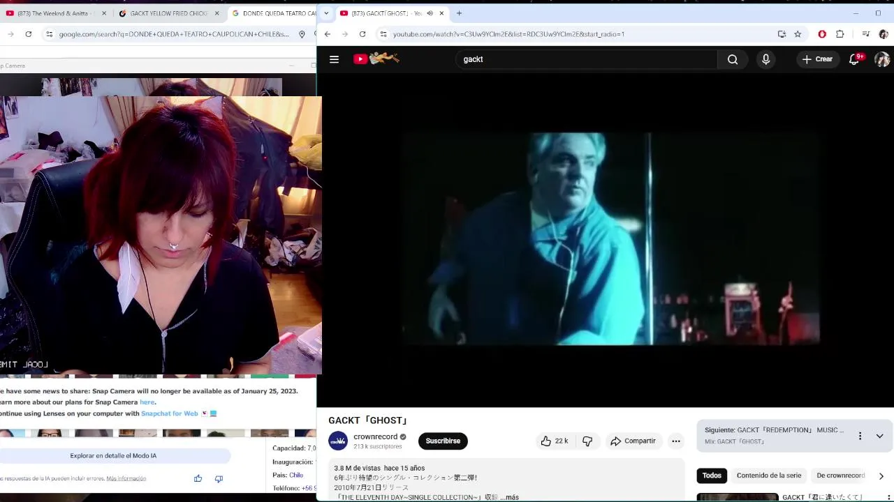
Task: Click Explorar en detalle el Modo IA
Action: tap(113, 456)
